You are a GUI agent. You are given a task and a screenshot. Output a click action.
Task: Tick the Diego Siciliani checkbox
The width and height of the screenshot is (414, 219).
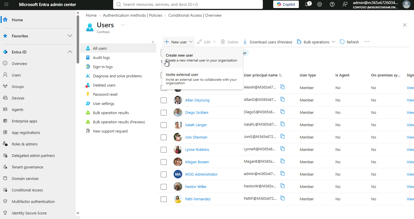pos(164,113)
